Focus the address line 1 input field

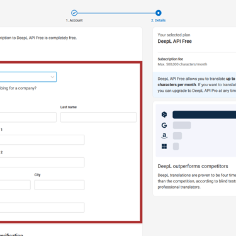click(x=42, y=140)
